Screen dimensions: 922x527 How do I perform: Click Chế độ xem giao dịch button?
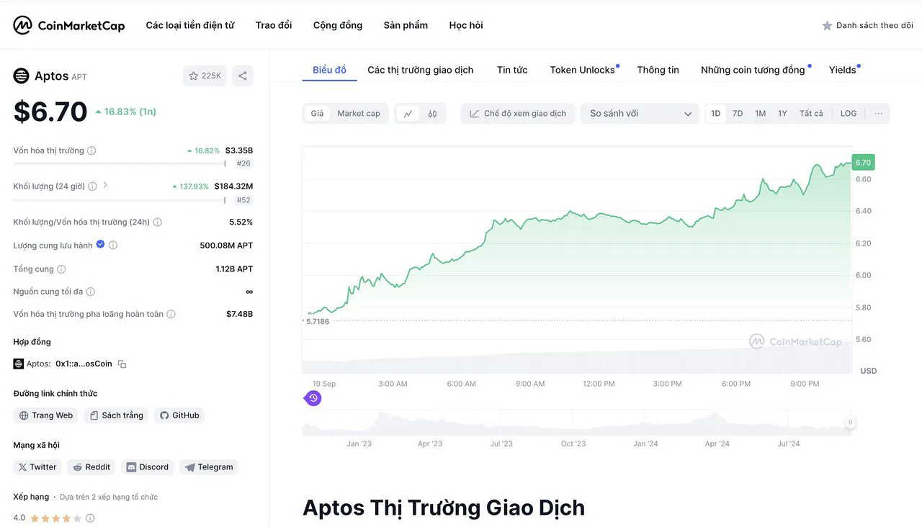click(517, 114)
